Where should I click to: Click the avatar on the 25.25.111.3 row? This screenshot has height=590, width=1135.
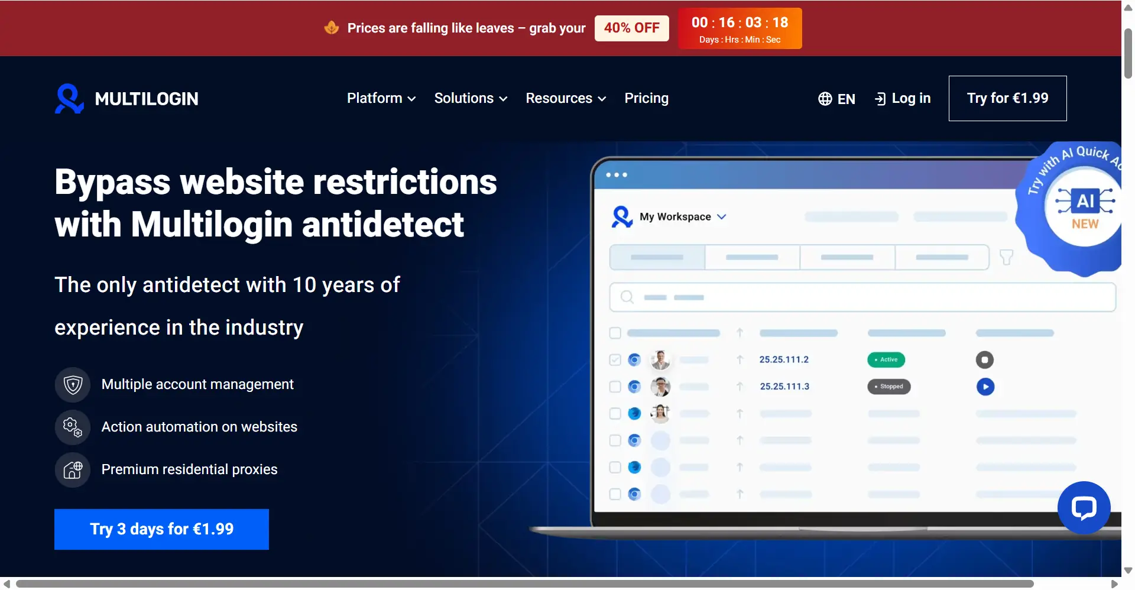tap(660, 387)
